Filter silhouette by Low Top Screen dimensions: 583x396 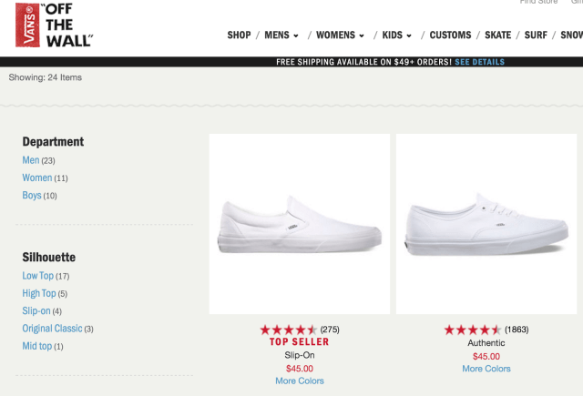38,276
